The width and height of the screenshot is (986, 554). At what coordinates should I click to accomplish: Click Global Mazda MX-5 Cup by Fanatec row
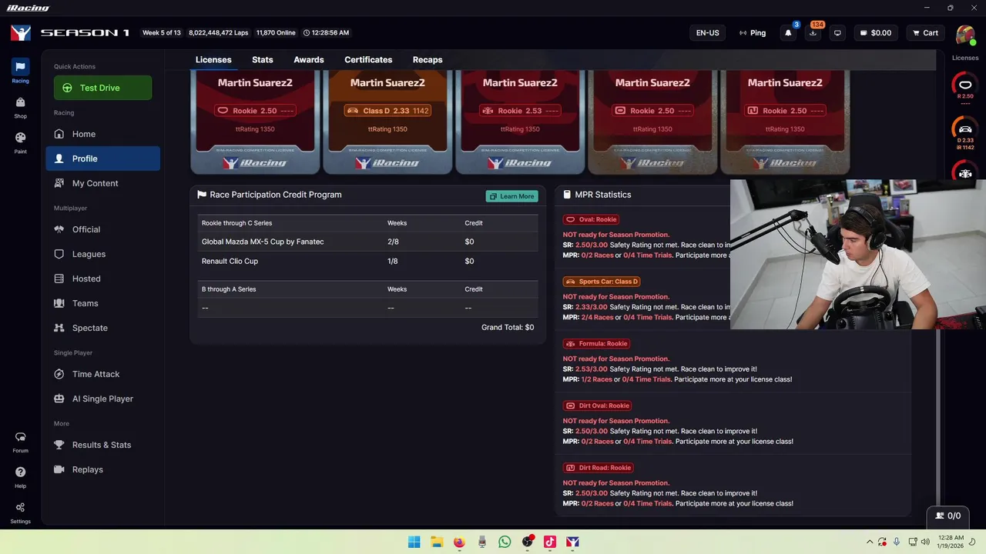click(367, 242)
